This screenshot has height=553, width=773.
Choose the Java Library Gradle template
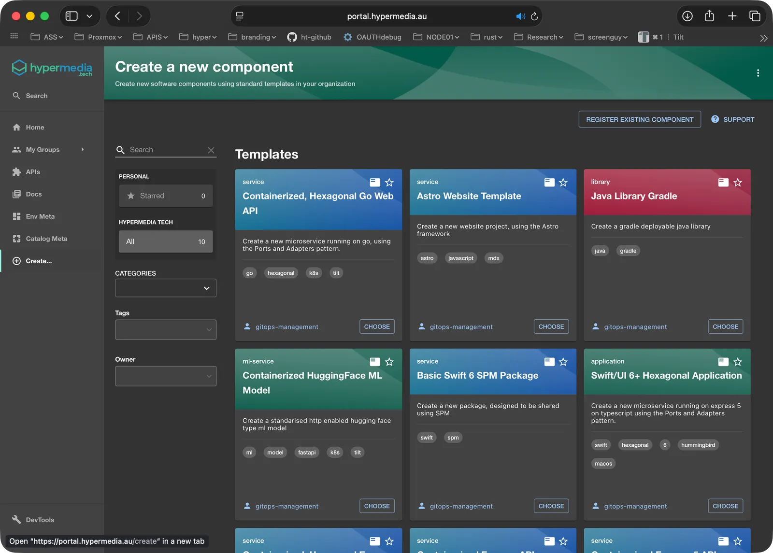click(725, 326)
